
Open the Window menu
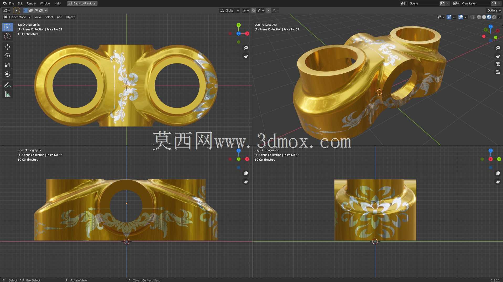45,3
